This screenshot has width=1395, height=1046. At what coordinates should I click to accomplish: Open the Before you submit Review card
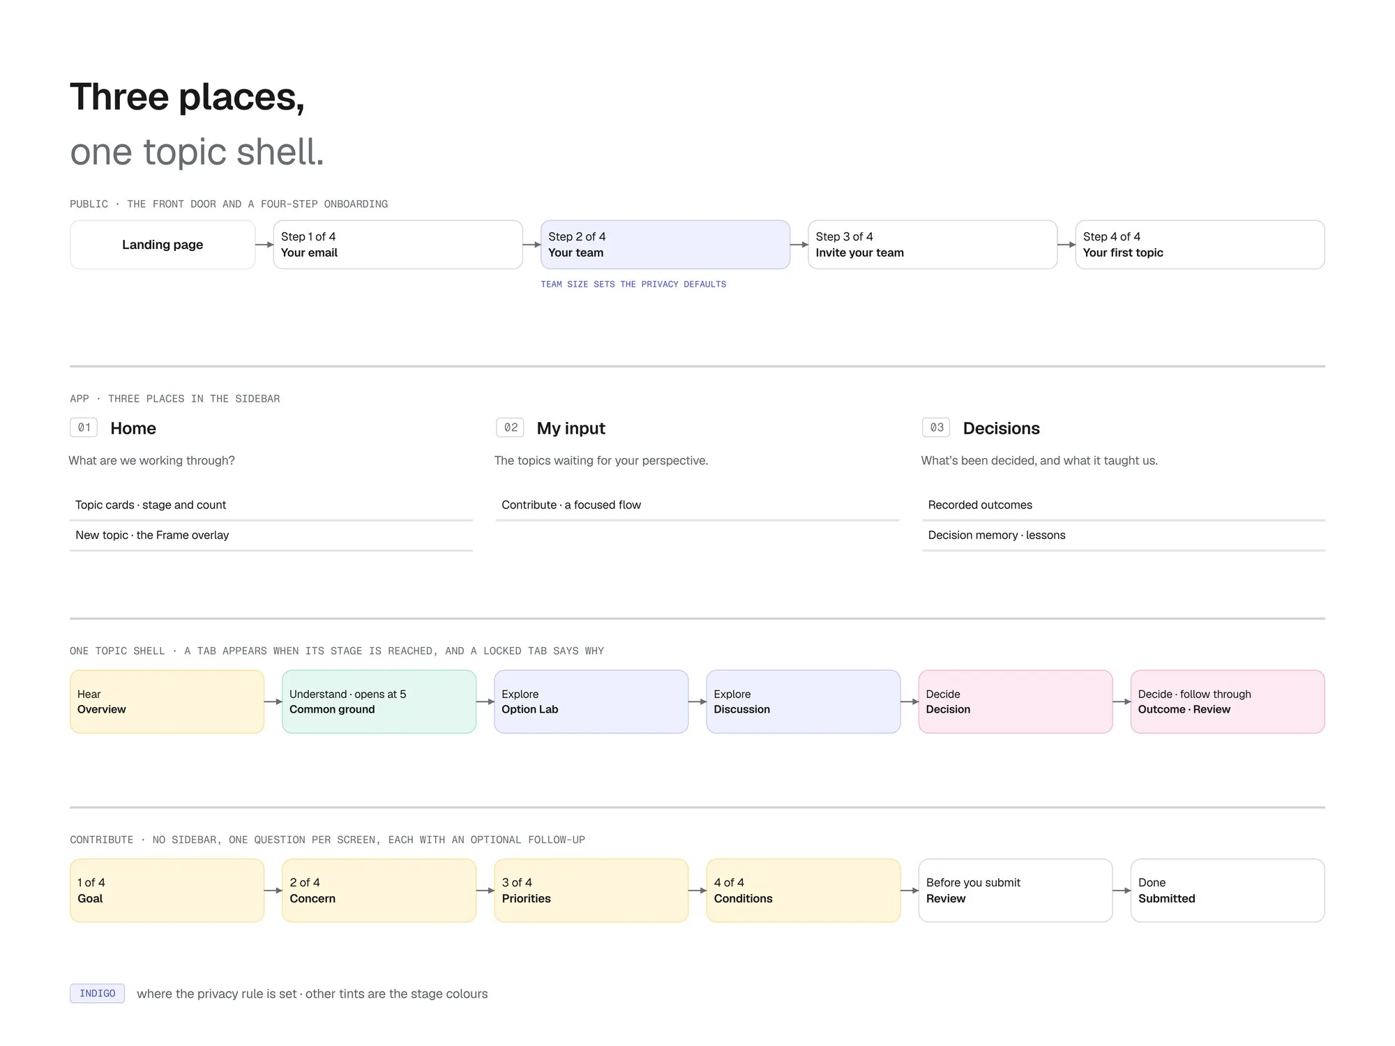click(x=1015, y=890)
